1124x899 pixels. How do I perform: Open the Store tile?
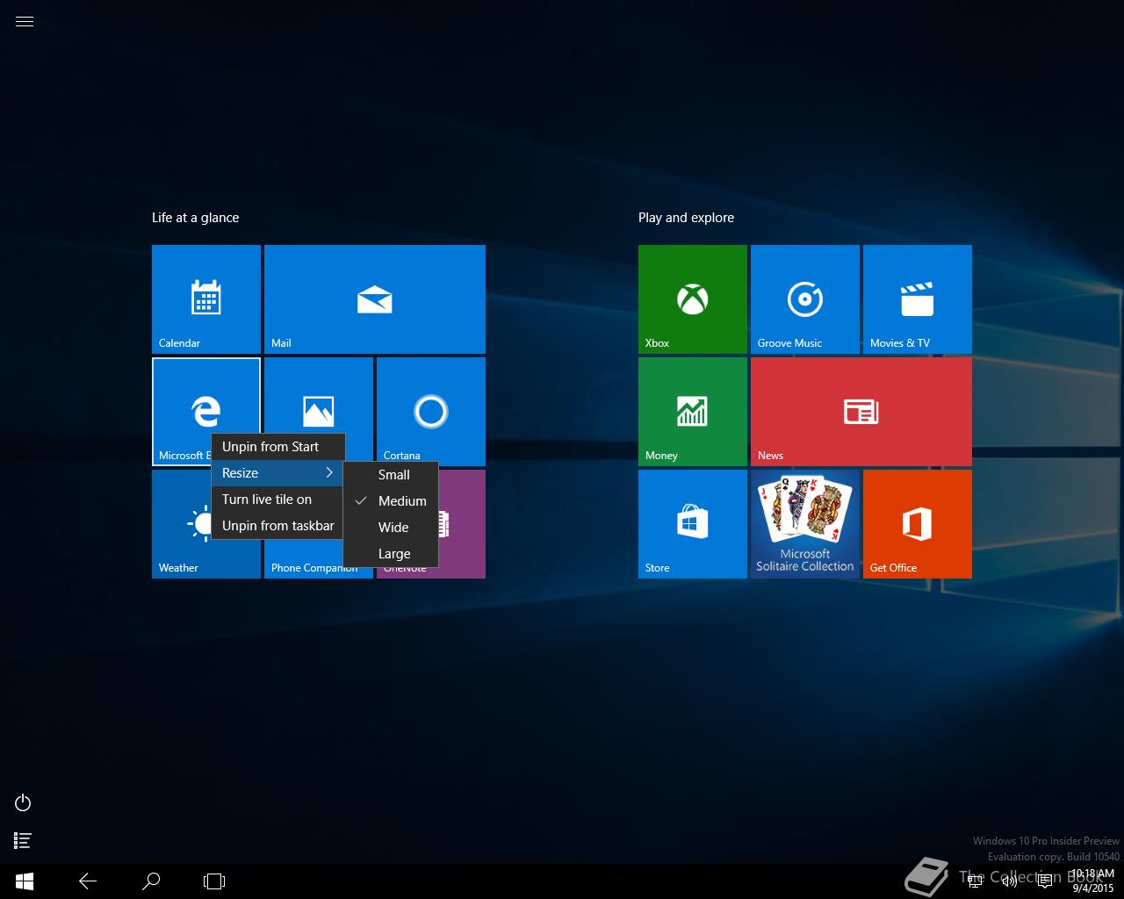[693, 524]
